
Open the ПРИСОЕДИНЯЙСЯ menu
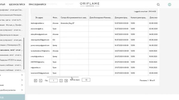tap(37, 4)
